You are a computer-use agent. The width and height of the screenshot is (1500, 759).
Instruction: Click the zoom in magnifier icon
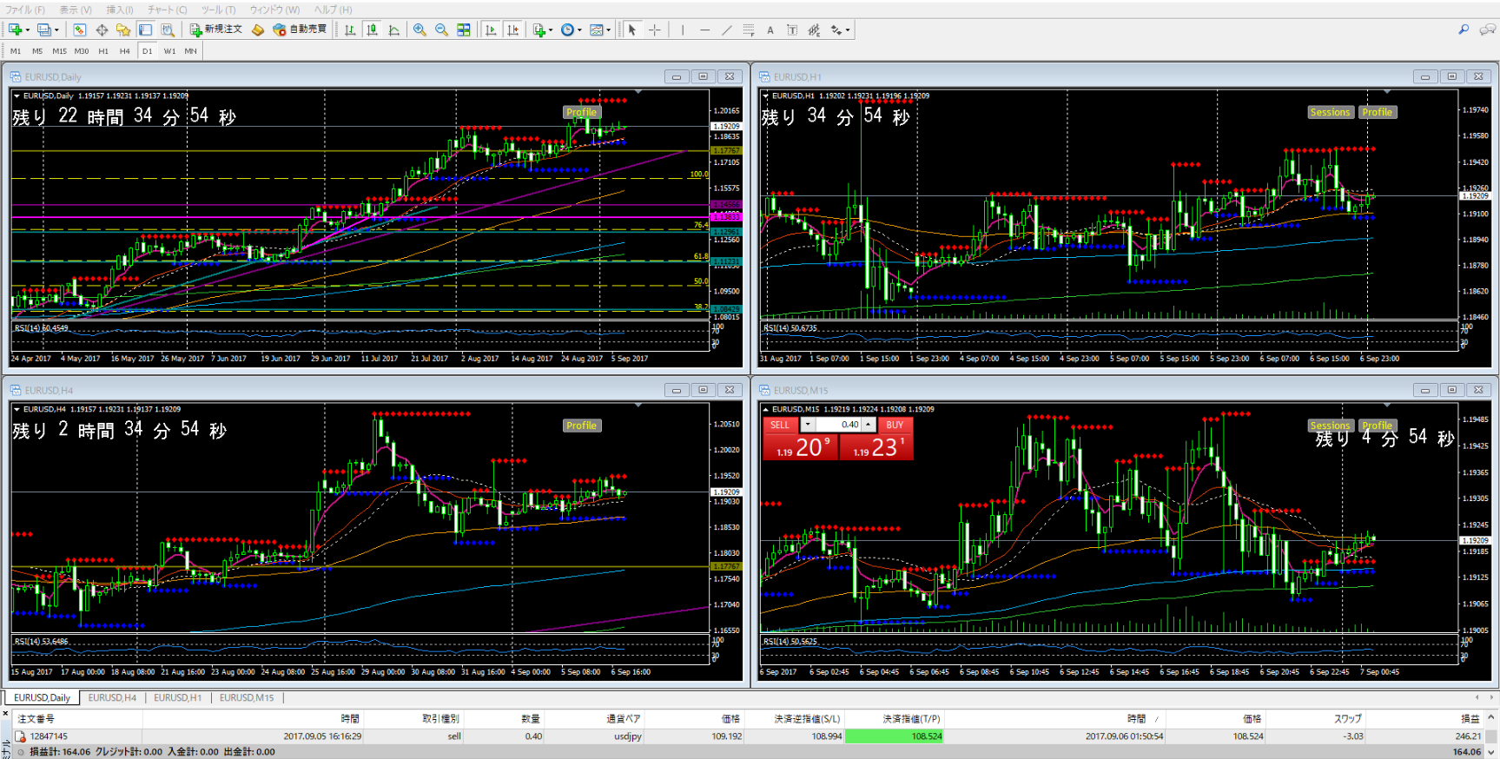[420, 30]
